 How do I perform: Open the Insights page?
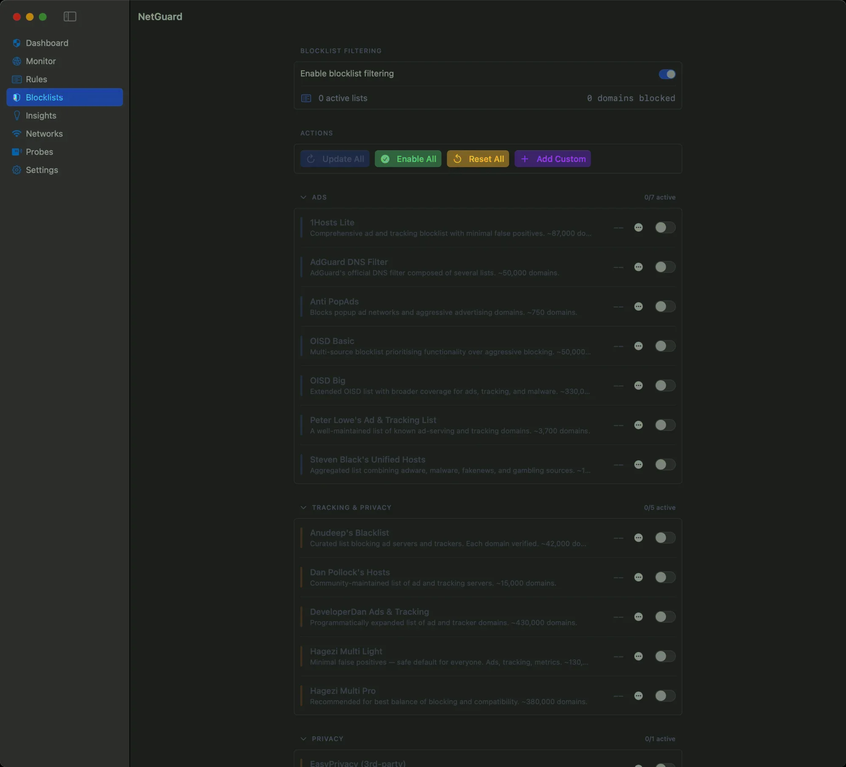[65, 115]
